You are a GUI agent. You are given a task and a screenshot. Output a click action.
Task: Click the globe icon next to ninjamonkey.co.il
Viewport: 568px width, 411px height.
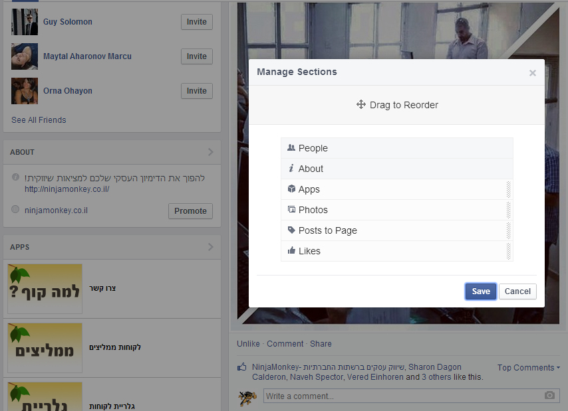(x=15, y=209)
